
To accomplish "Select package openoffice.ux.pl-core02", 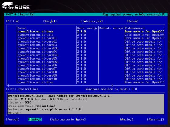I will [x=37, y=42].
